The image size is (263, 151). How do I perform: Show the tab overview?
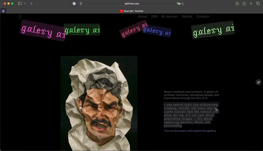coord(258,4)
